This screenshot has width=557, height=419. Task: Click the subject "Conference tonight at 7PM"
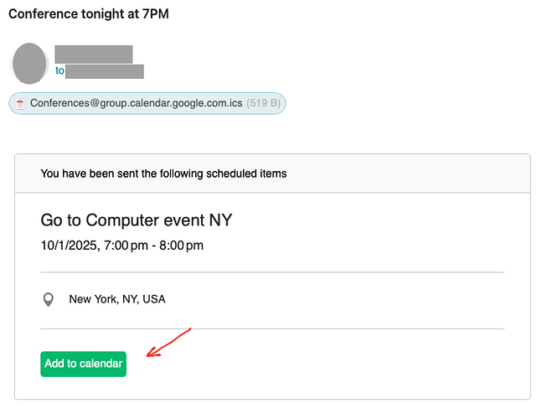click(x=89, y=14)
